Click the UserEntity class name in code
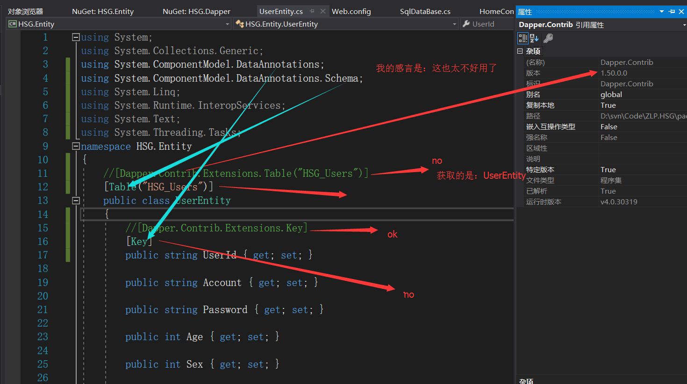 pos(203,201)
